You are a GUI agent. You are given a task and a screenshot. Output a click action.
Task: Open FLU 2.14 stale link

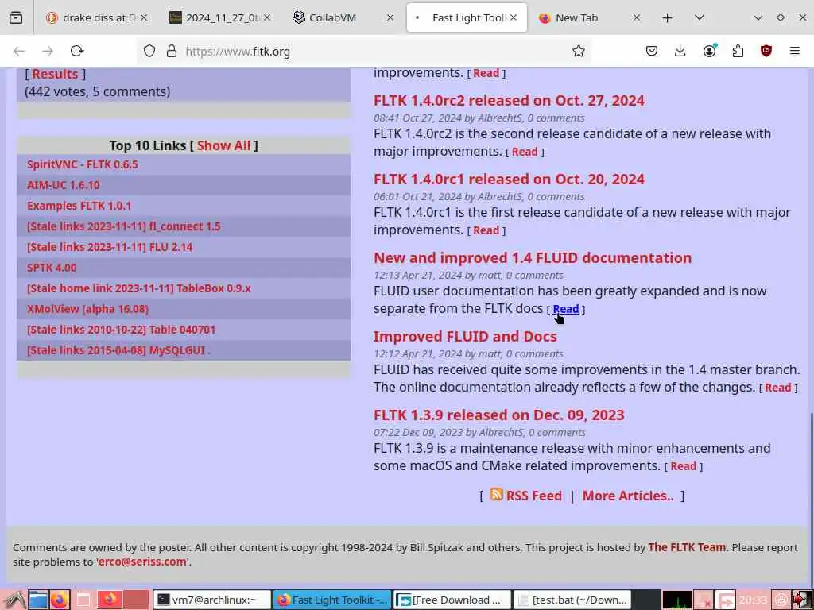(110, 247)
